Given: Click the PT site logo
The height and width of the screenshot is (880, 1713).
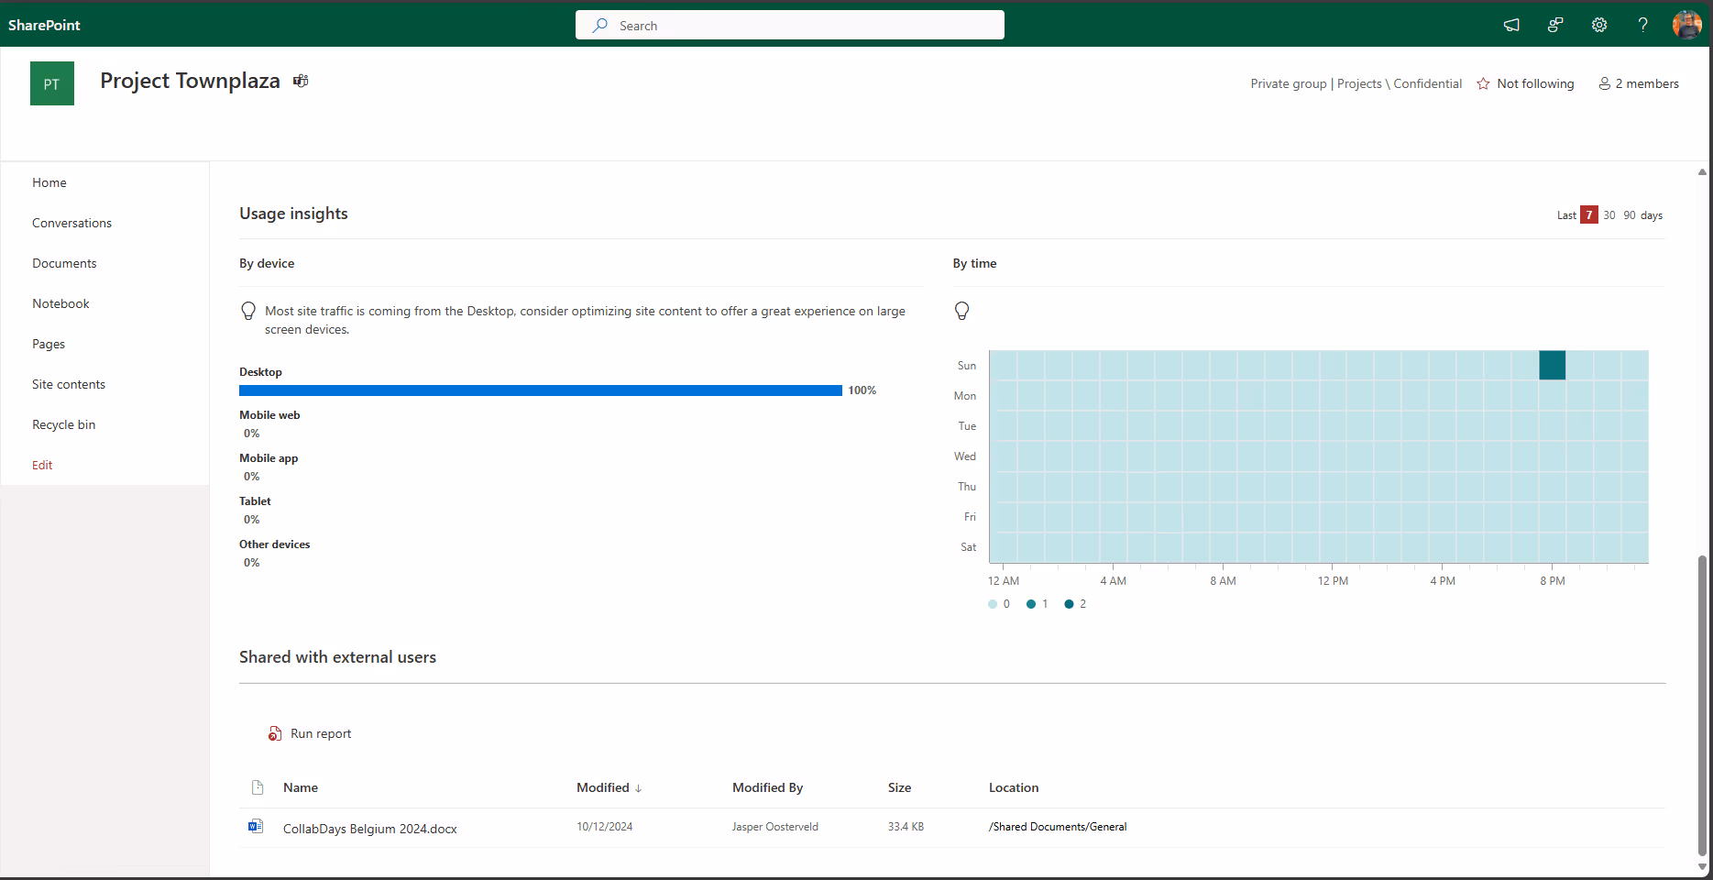Looking at the screenshot, I should (x=52, y=83).
